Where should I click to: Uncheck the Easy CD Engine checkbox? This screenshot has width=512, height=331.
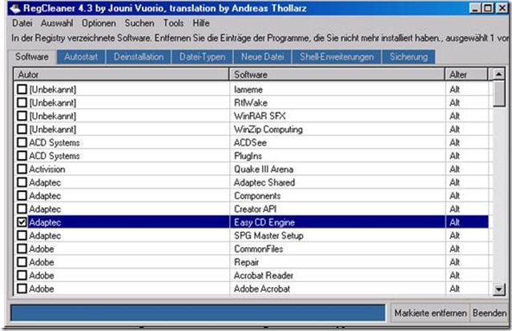tap(22, 222)
